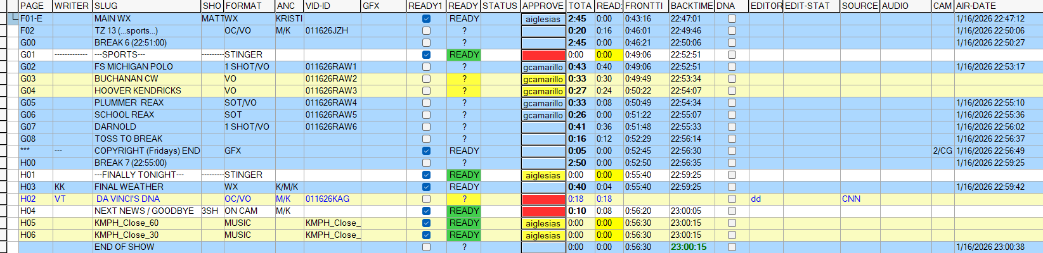
Task: Select the PLUMMER REAX slug cell
Action: click(129, 103)
